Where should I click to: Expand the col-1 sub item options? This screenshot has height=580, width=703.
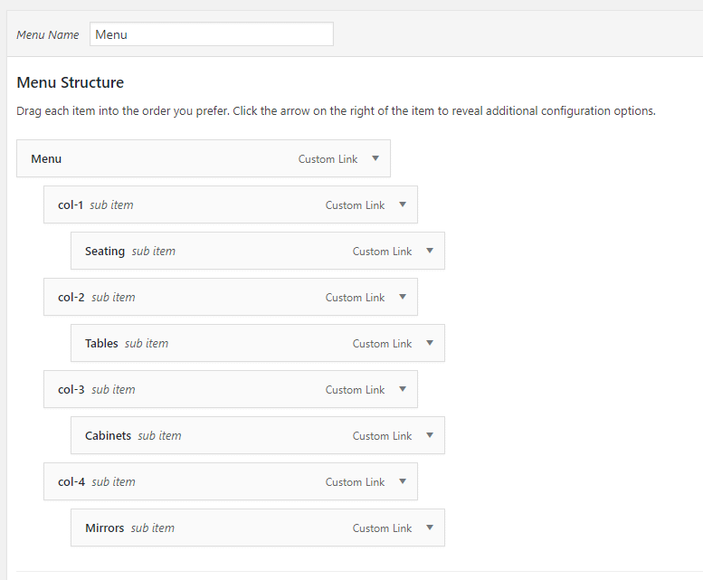[x=403, y=205]
